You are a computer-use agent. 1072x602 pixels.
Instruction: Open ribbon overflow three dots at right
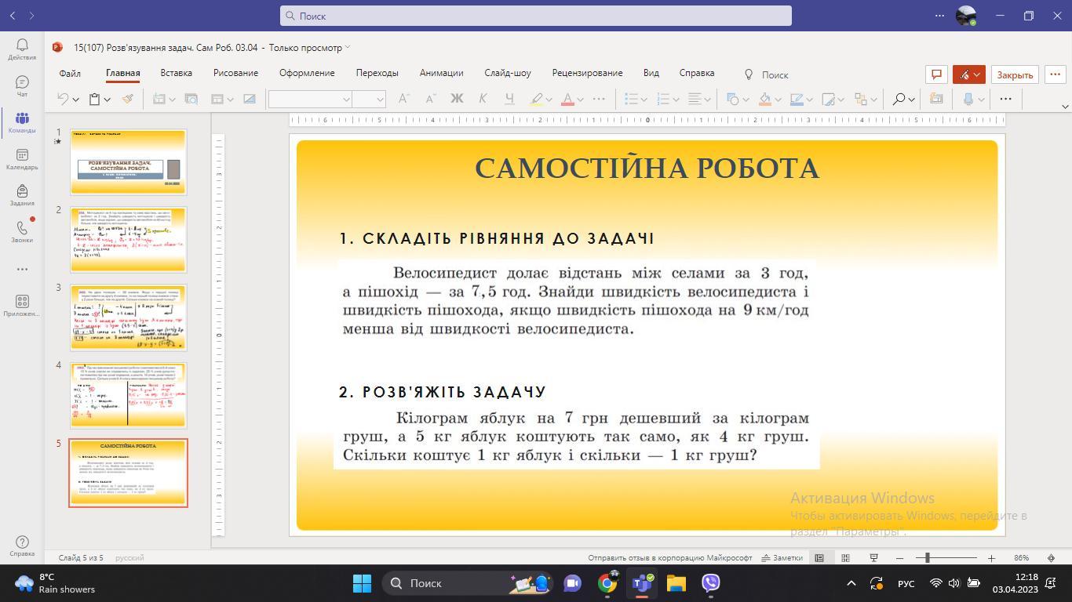[x=1005, y=99]
